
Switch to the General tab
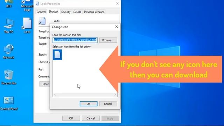coord(41,12)
